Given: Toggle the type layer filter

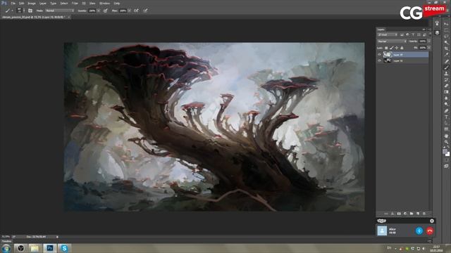Looking at the screenshot, I should 413,34.
